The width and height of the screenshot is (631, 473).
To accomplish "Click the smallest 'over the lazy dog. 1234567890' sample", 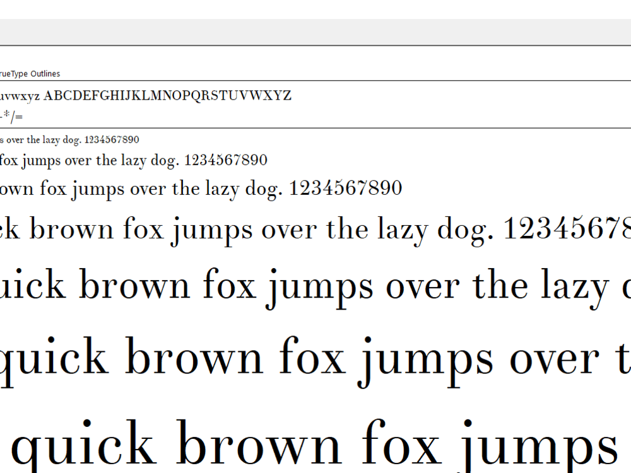I will click(69, 139).
